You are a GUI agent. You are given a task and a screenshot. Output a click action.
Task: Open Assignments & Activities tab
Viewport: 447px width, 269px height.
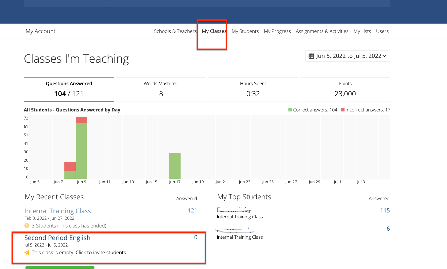pos(322,31)
